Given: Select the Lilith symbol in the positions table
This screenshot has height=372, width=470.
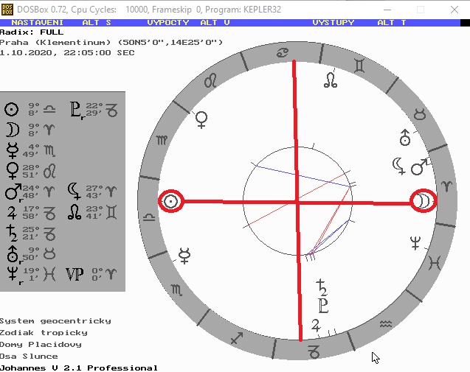Looking at the screenshot, I should (x=74, y=192).
